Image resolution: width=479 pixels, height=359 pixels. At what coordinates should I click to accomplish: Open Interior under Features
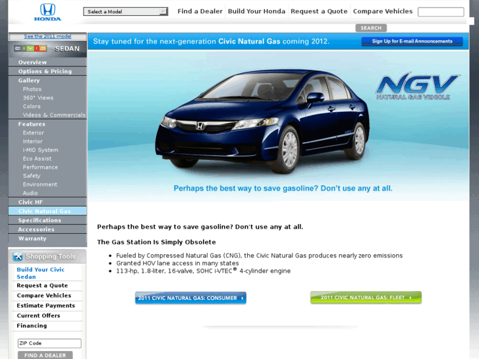(33, 141)
